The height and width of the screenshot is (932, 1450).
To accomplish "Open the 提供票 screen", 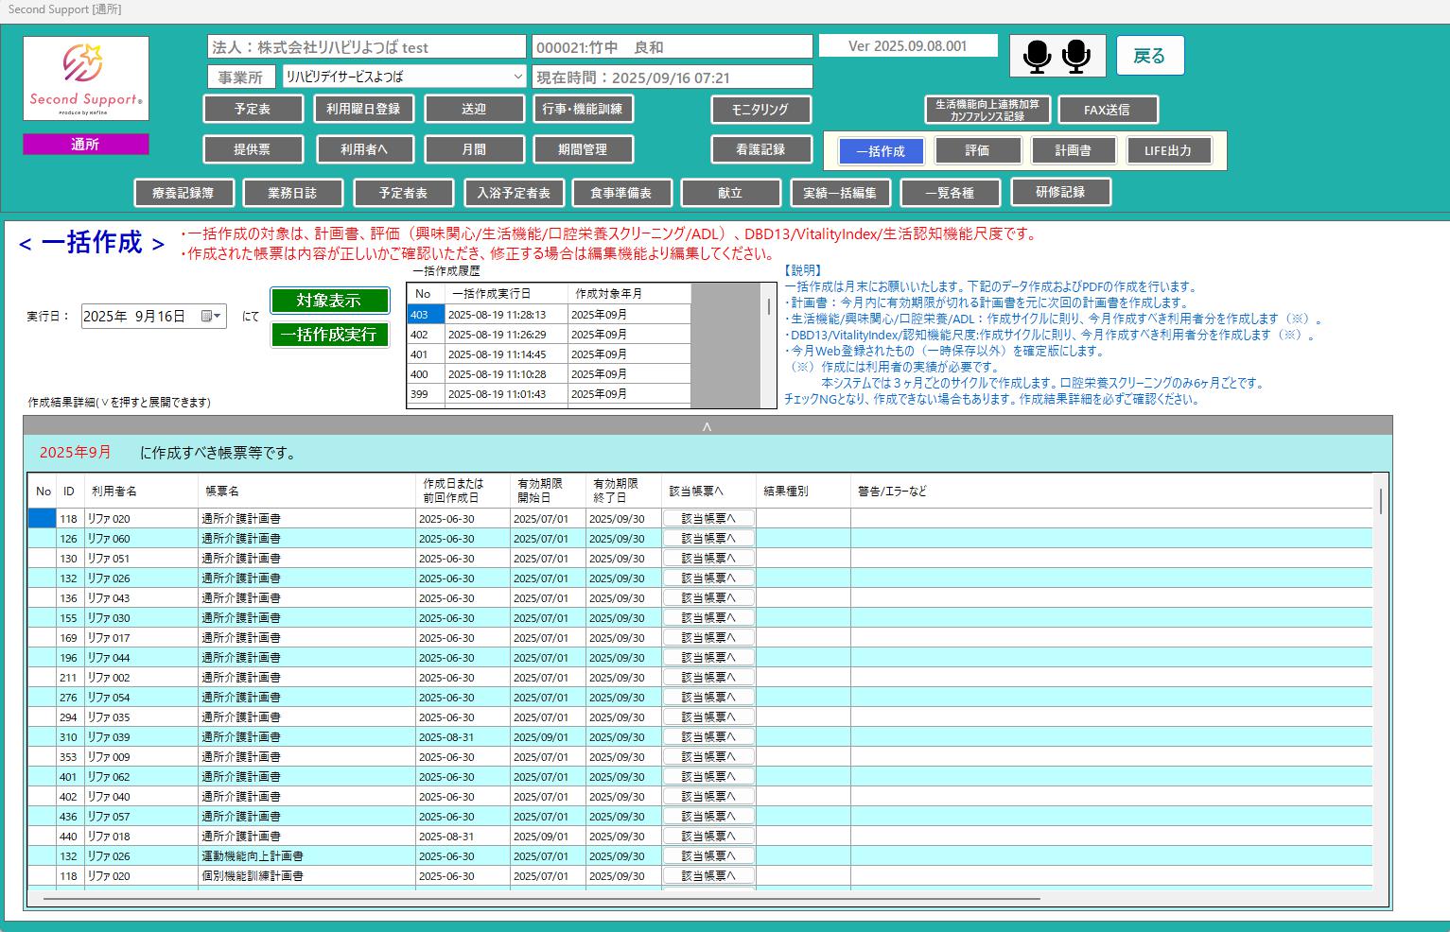I will [253, 149].
